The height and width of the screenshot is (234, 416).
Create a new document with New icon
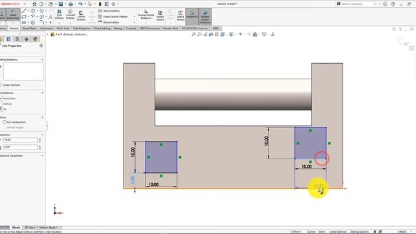click(42, 4)
